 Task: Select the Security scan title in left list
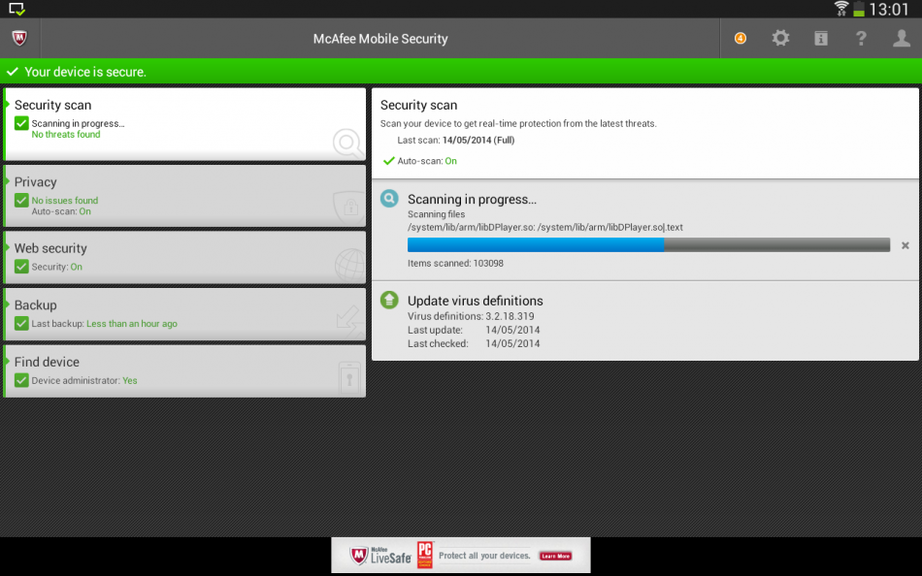click(x=53, y=105)
